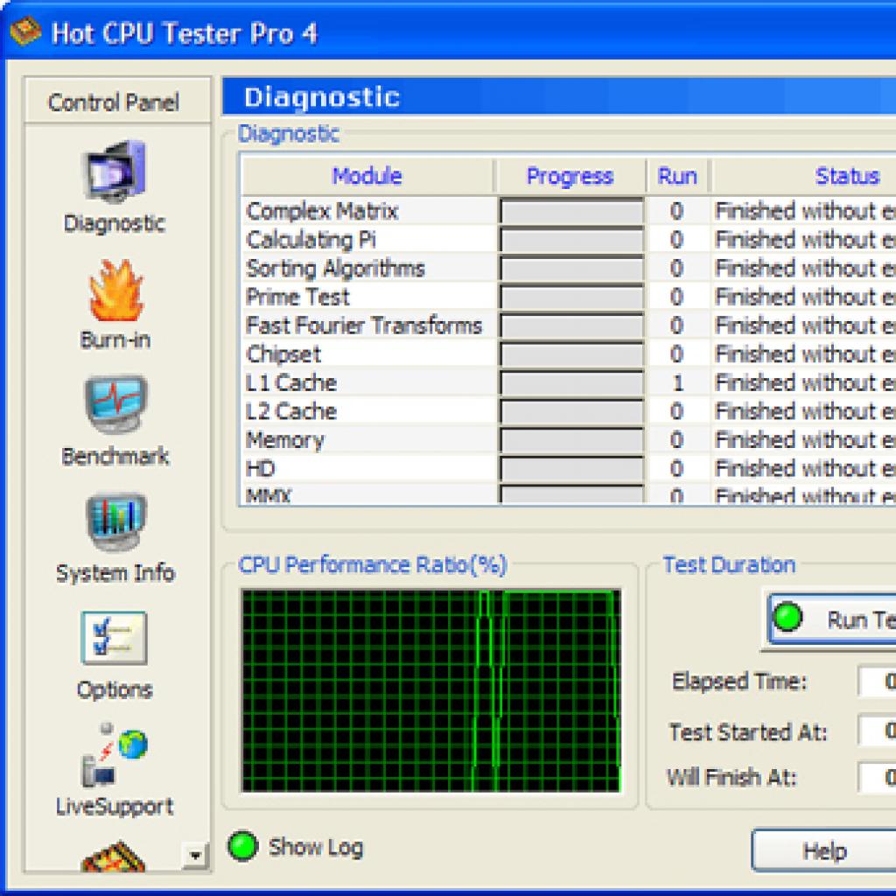Viewport: 896px width, 896px height.
Task: Toggle the Show Log green indicator
Action: point(242,846)
